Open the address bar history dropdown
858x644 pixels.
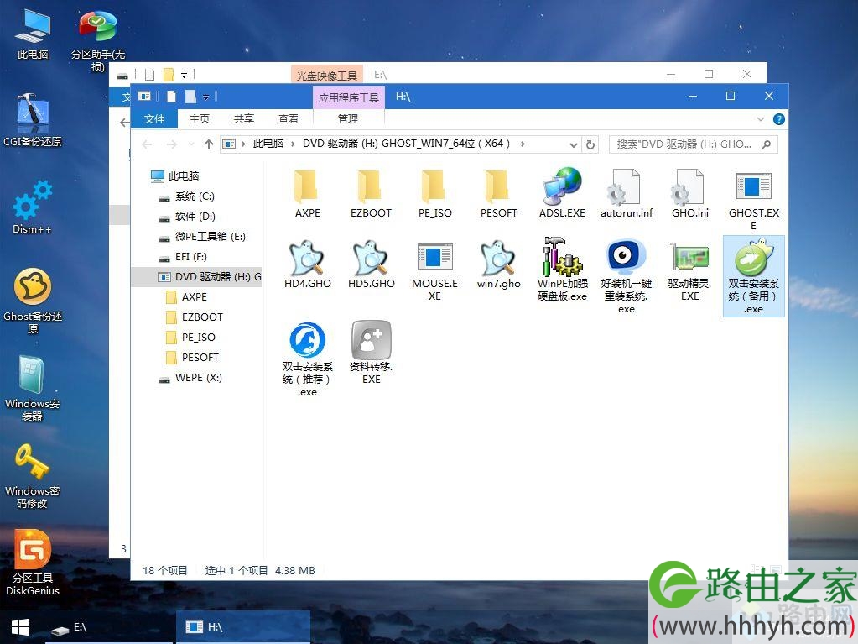point(573,144)
